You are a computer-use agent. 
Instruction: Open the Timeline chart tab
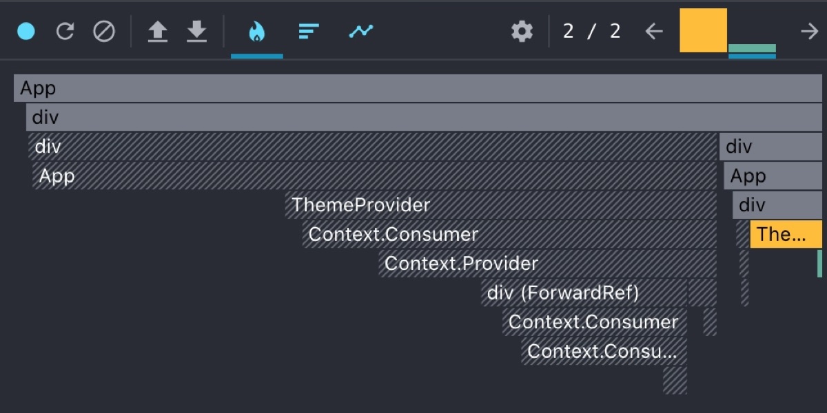(x=360, y=31)
